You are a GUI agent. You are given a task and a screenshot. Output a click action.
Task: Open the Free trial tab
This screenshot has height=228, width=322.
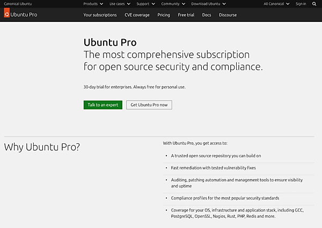click(186, 15)
